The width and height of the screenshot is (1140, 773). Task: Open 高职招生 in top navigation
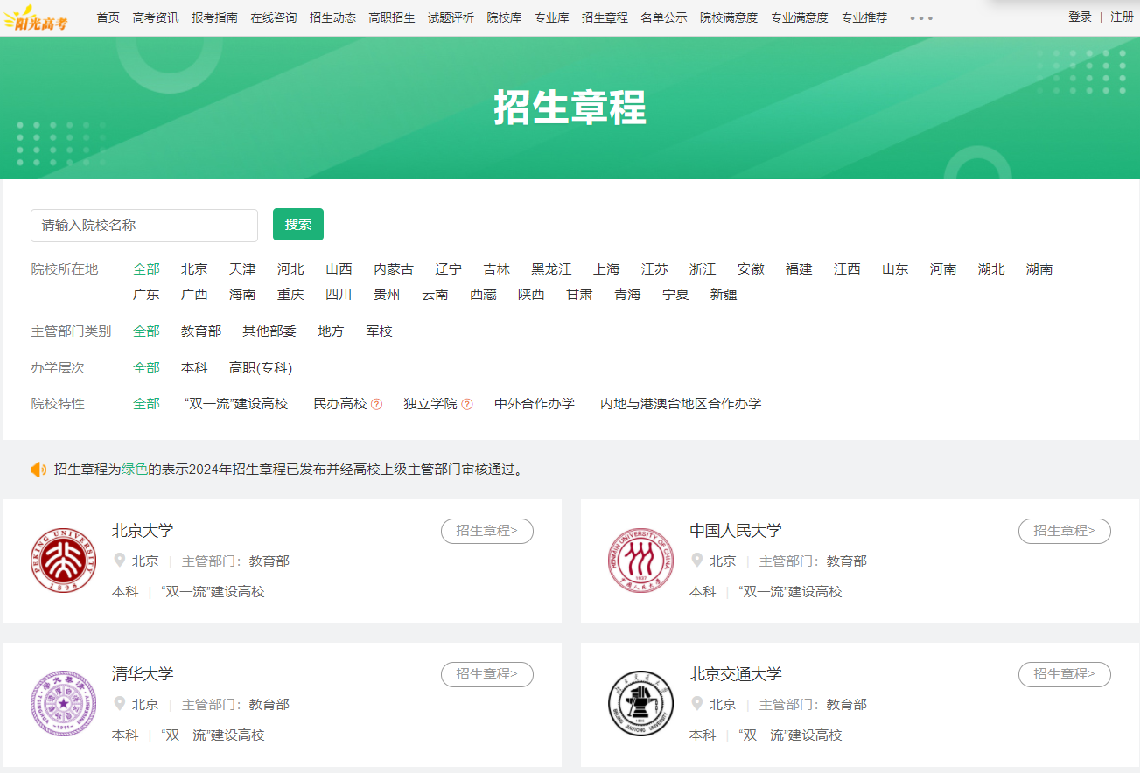392,17
